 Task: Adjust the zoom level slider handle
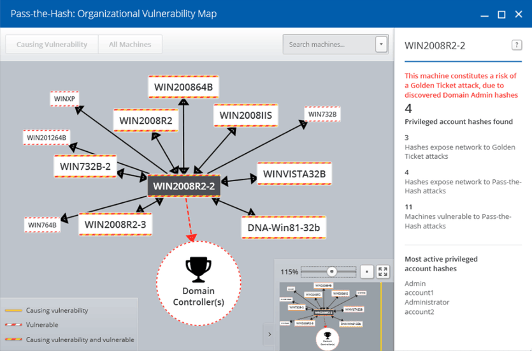(x=332, y=271)
